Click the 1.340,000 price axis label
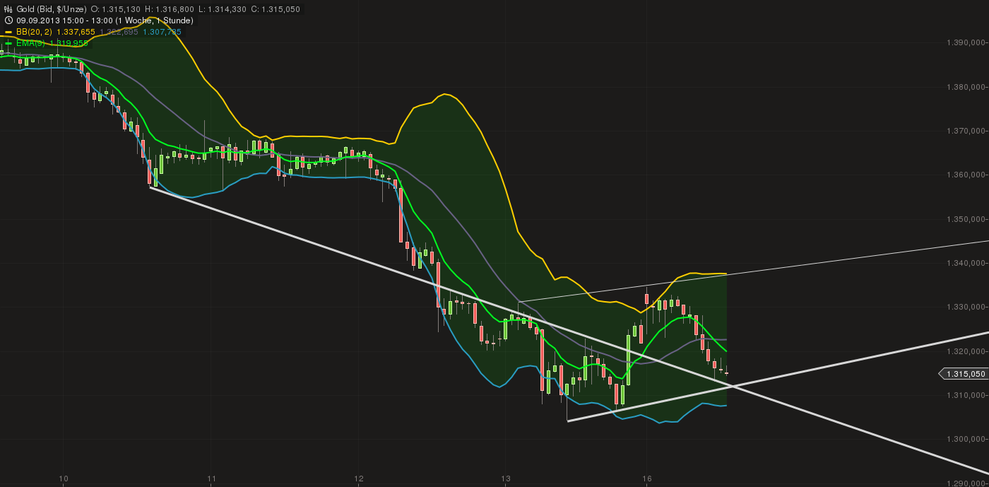Image resolution: width=989 pixels, height=487 pixels. pyautogui.click(x=966, y=263)
